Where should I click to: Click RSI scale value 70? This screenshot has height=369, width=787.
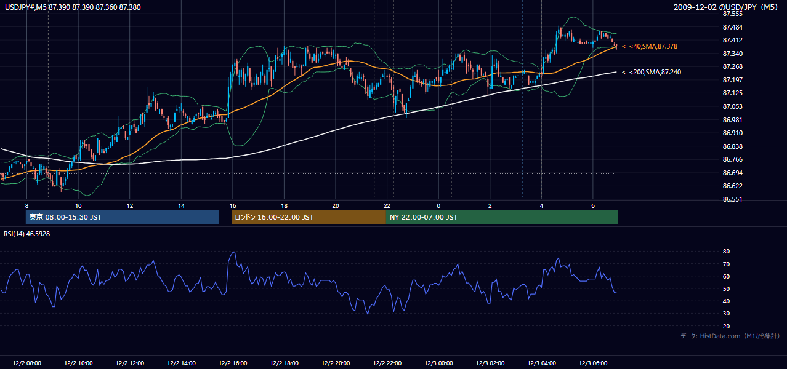click(x=727, y=264)
